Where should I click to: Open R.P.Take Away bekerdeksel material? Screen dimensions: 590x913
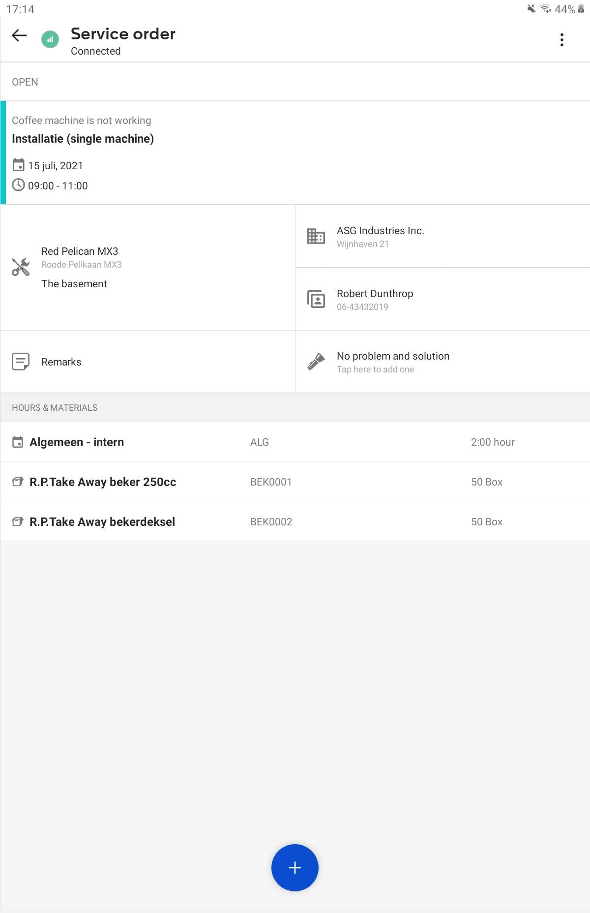click(295, 521)
